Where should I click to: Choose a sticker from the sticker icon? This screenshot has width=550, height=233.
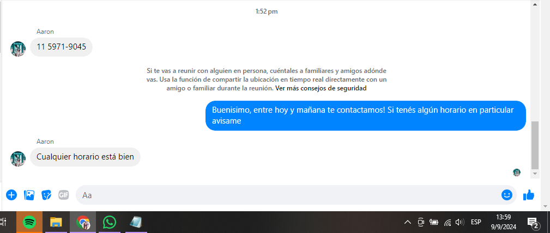46,195
